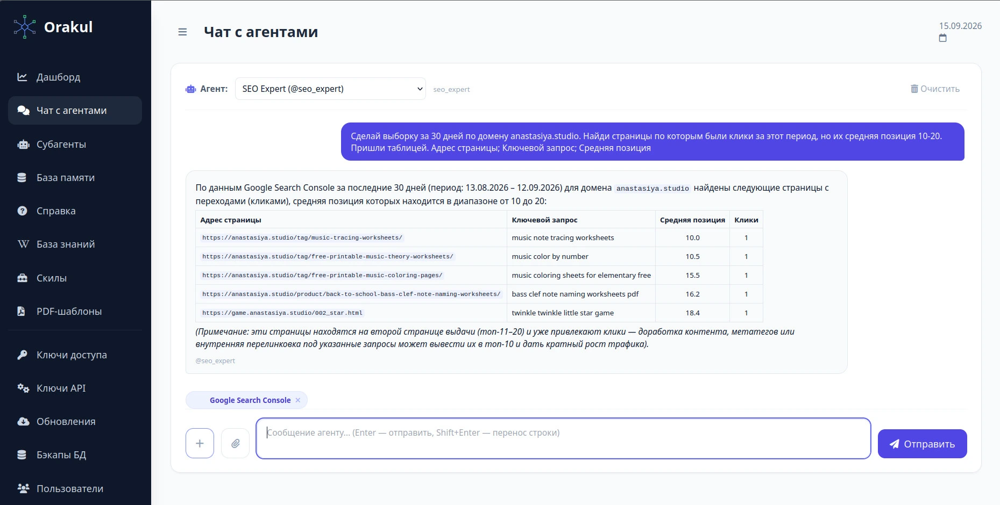Click the Бэкапы БД database icon
Screen dimensions: 1000x505
click(22, 454)
